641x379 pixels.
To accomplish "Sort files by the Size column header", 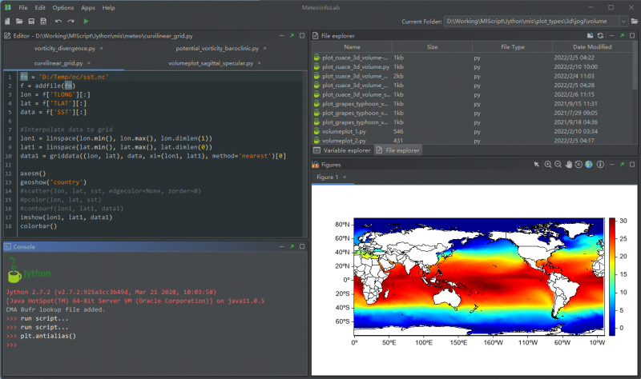I will [x=432, y=47].
